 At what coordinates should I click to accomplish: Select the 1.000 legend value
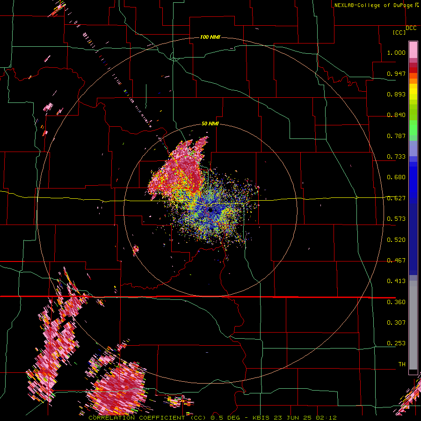[396, 52]
